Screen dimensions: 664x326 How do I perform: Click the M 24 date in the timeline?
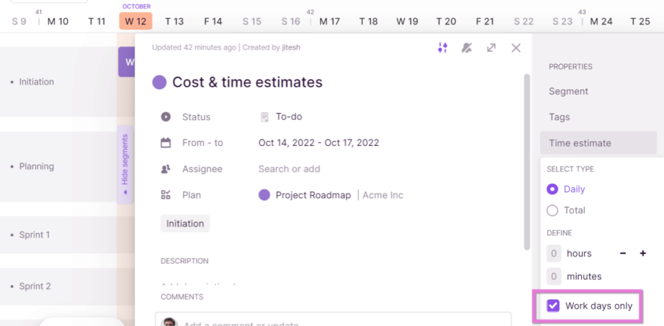click(x=601, y=21)
